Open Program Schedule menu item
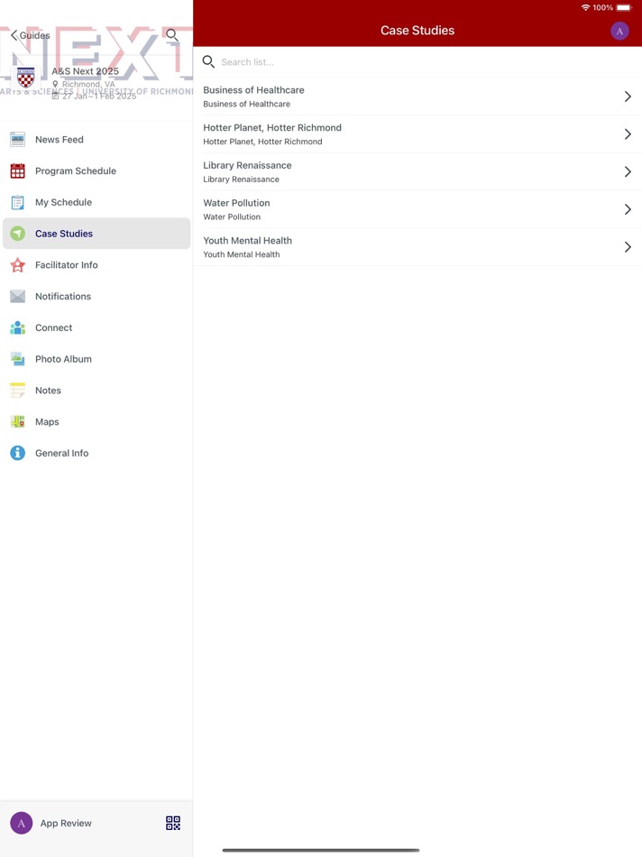This screenshot has height=857, width=642. 96,171
